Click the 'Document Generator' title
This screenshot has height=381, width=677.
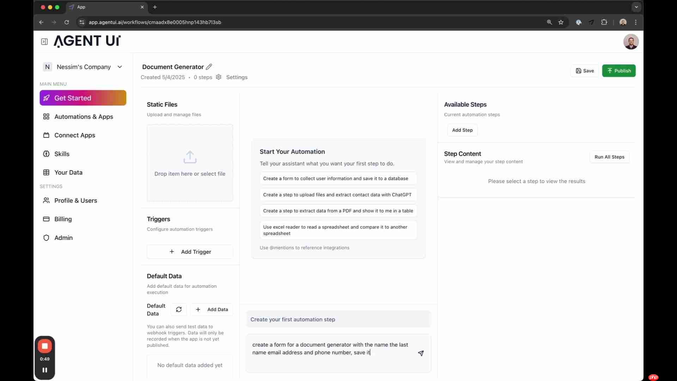coord(173,67)
